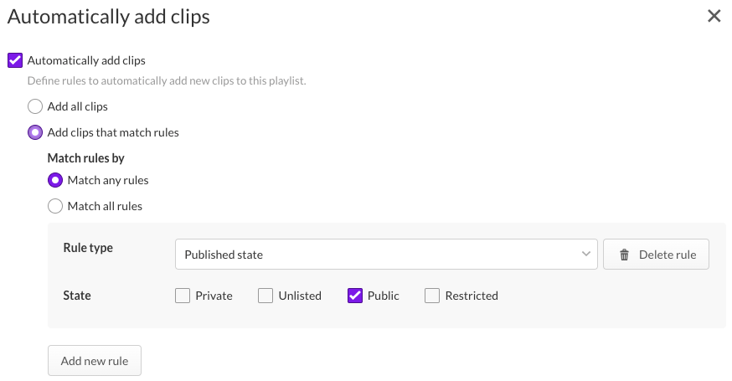The image size is (732, 381).
Task: Click the trash can icon
Action: point(624,255)
